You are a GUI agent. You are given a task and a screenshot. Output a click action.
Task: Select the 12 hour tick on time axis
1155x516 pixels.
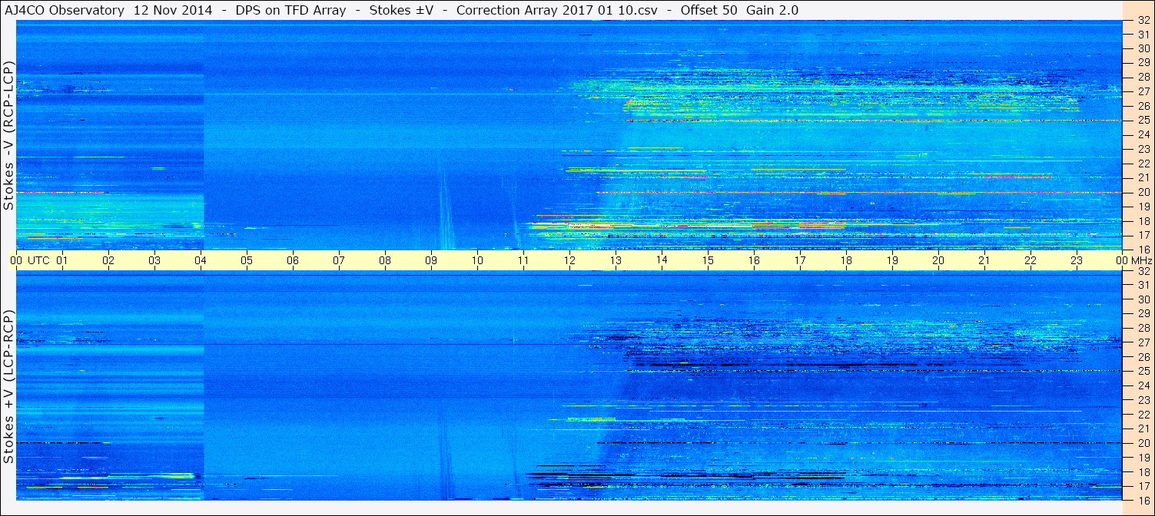(569, 260)
